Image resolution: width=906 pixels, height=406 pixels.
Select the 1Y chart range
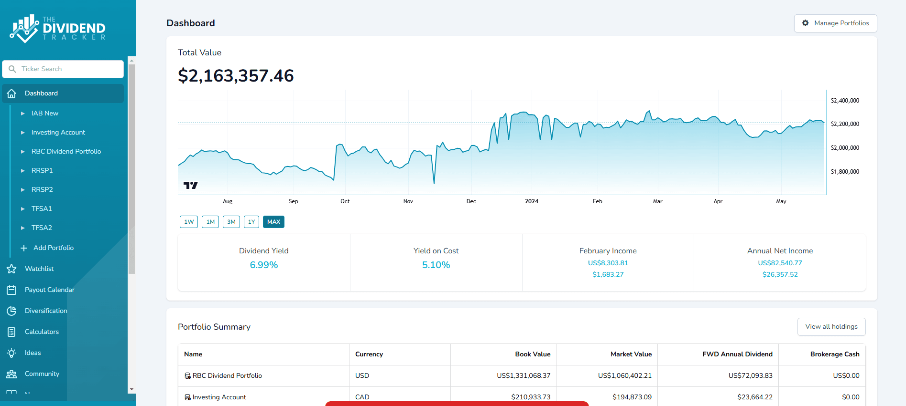[x=251, y=222]
